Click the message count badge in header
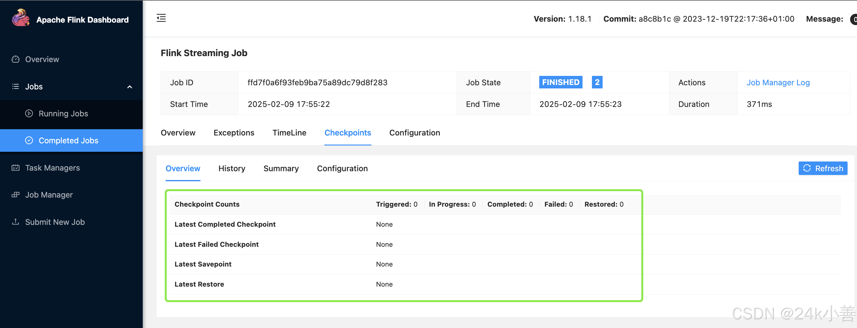The width and height of the screenshot is (857, 328). (x=853, y=19)
